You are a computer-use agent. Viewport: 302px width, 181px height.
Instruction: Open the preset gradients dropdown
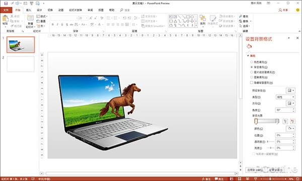pyautogui.click(x=290, y=90)
